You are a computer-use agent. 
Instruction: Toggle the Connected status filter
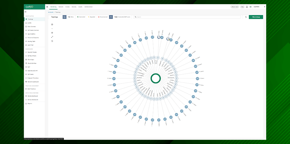tap(81, 17)
